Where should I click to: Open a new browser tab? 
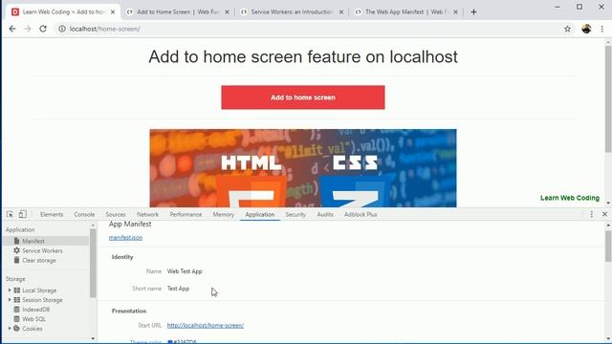(473, 12)
